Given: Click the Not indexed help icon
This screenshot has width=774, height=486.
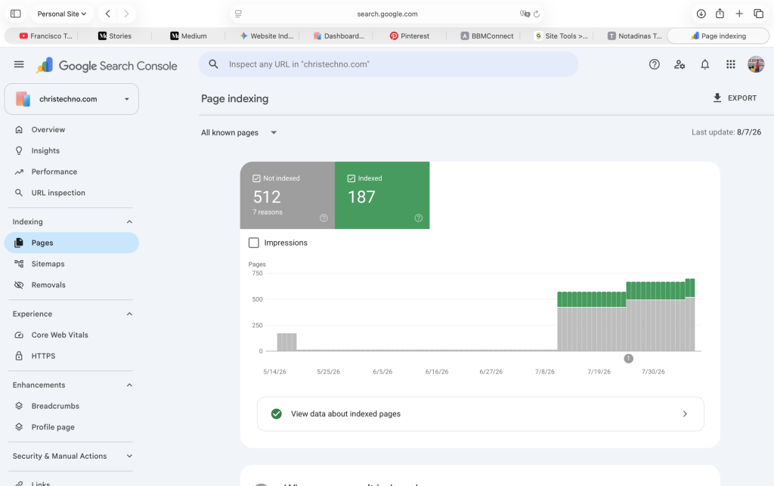Looking at the screenshot, I should click(x=324, y=218).
